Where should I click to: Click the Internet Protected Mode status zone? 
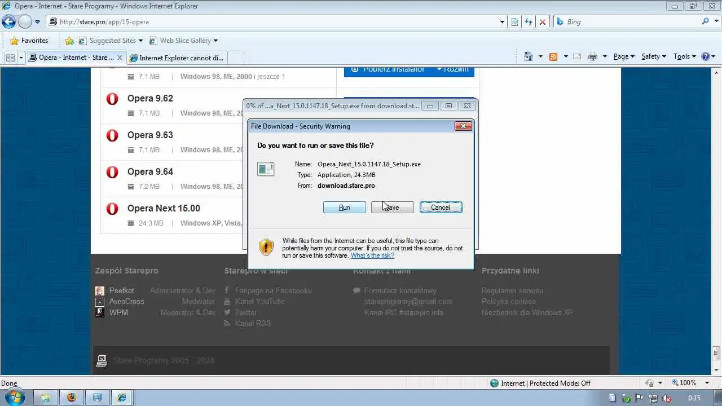tap(540, 383)
